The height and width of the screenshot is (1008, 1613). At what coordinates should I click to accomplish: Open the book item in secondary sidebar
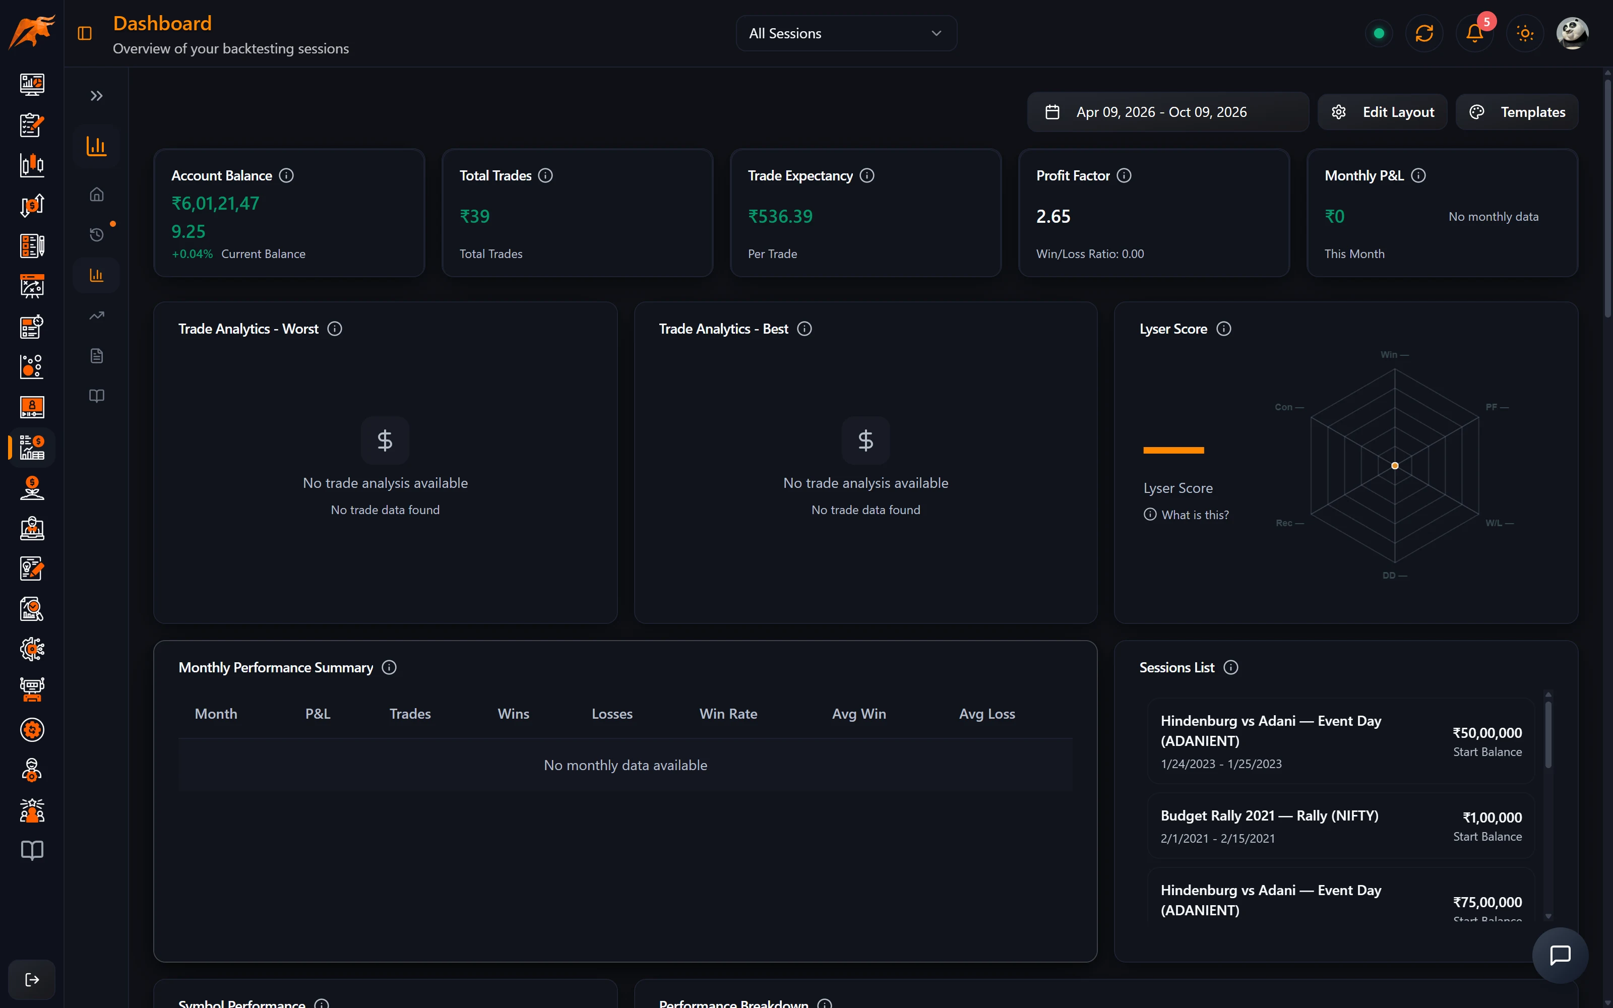pos(97,396)
